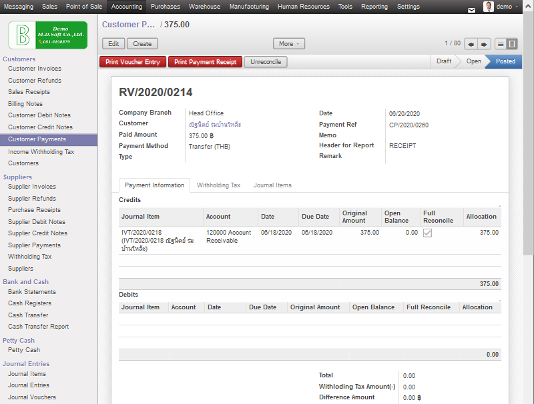Open Supplier Refunds in sidebar
Screen dimensions: 534x404
tap(32, 199)
